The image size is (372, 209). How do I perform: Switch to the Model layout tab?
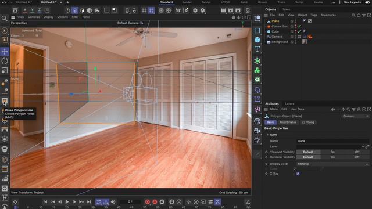pyautogui.click(x=187, y=2)
